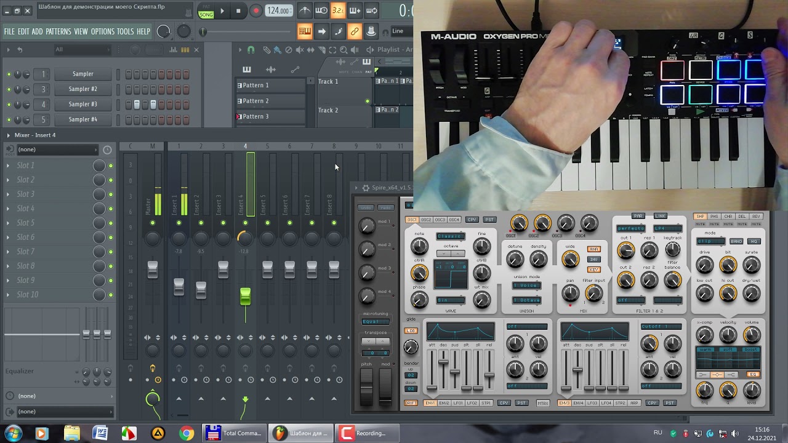
Task: Toggle the metronome icon
Action: pos(305,10)
